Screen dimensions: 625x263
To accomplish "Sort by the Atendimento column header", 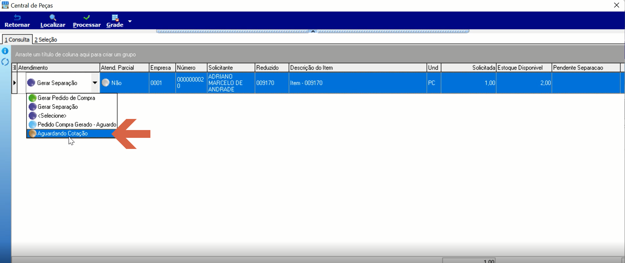I will [x=58, y=67].
